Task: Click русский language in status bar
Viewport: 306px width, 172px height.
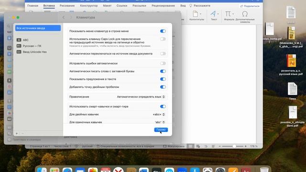Action: [87, 146]
